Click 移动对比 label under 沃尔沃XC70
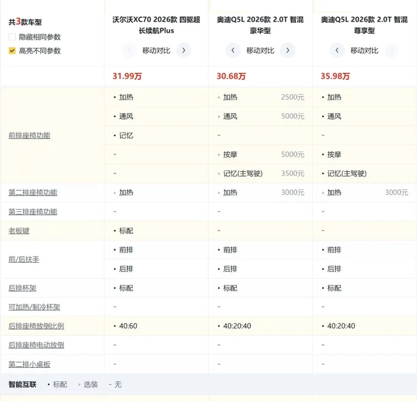Screen dimensions: 417x401 coord(156,51)
